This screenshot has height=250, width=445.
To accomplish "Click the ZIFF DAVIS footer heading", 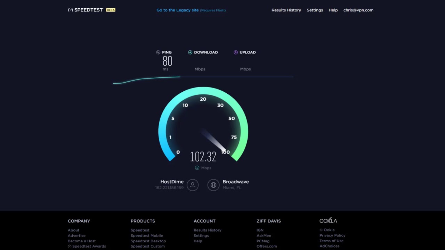I will point(269,221).
